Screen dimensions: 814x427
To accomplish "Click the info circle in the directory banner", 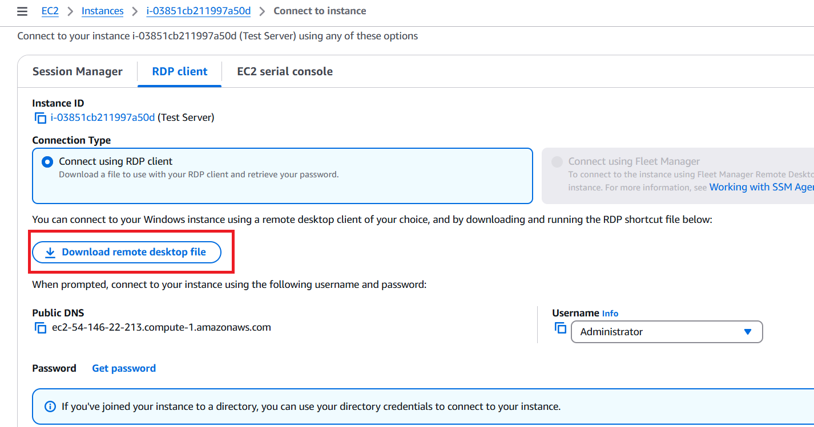I will point(50,406).
